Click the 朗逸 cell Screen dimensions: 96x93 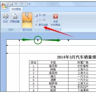click(x=53, y=69)
